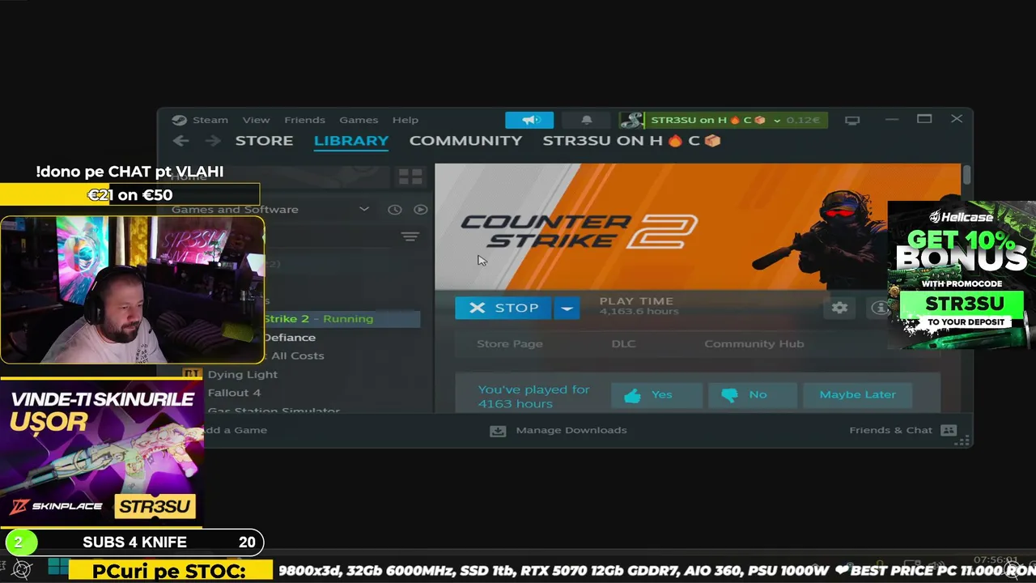Switch library to grid view icon
The width and height of the screenshot is (1036, 583).
pyautogui.click(x=410, y=177)
